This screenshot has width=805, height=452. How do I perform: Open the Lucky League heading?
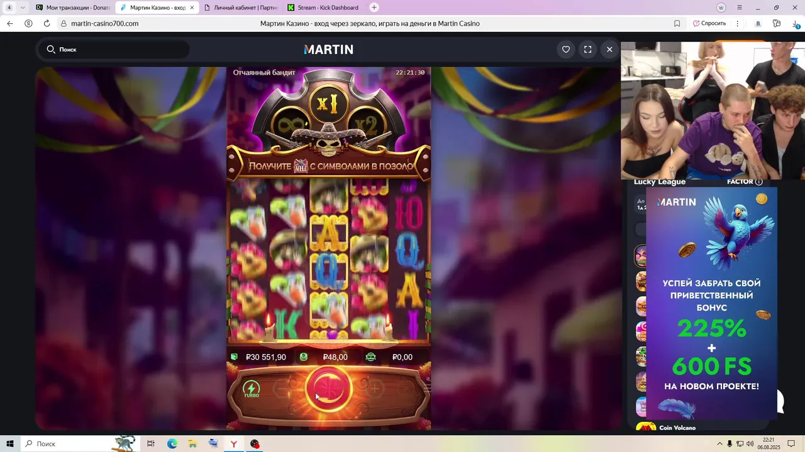point(660,182)
